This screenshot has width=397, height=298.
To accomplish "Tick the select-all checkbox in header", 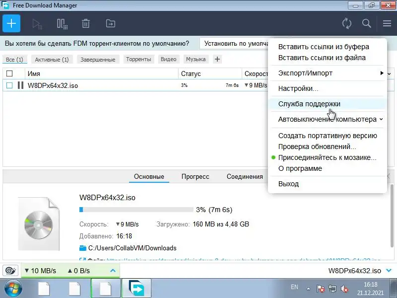I will click(x=9, y=74).
